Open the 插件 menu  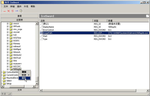pyautogui.click(x=19, y=7)
